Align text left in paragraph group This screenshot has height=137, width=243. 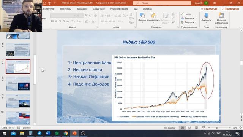pyautogui.click(x=102, y=21)
